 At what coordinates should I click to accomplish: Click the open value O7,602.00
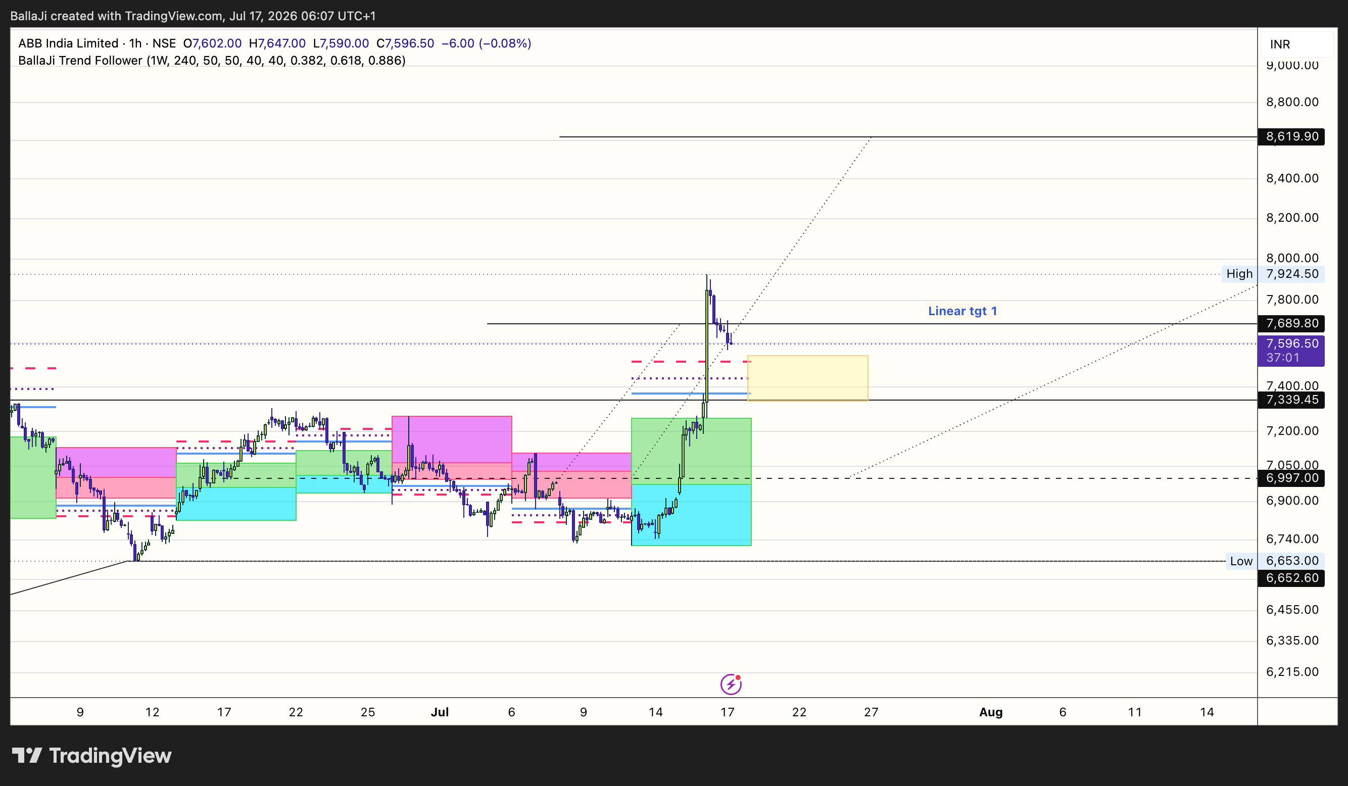[212, 43]
